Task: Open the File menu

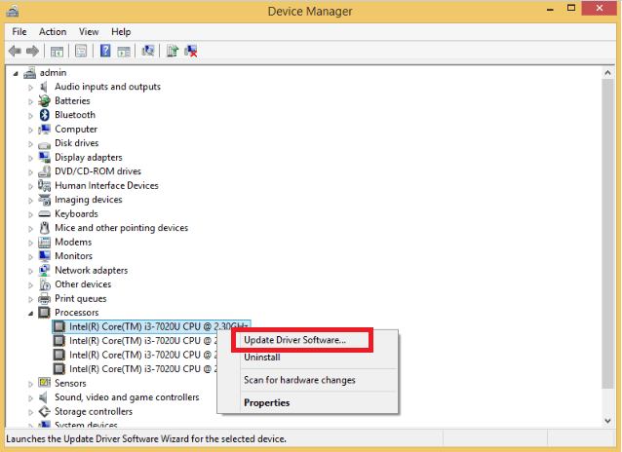Action: (x=19, y=32)
